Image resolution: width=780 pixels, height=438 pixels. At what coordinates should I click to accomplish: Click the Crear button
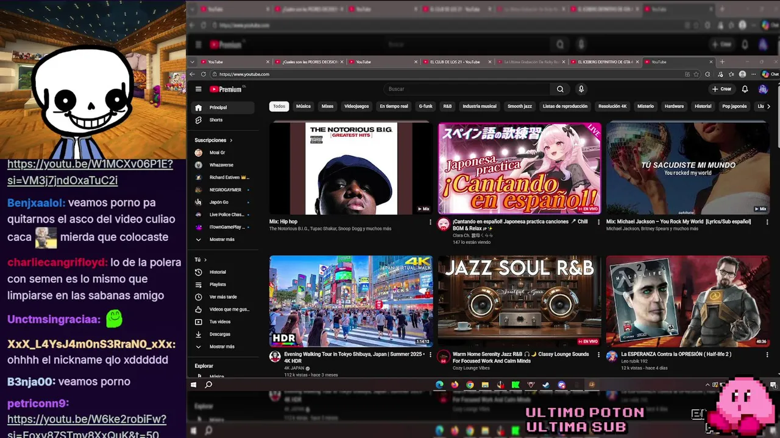(x=721, y=89)
